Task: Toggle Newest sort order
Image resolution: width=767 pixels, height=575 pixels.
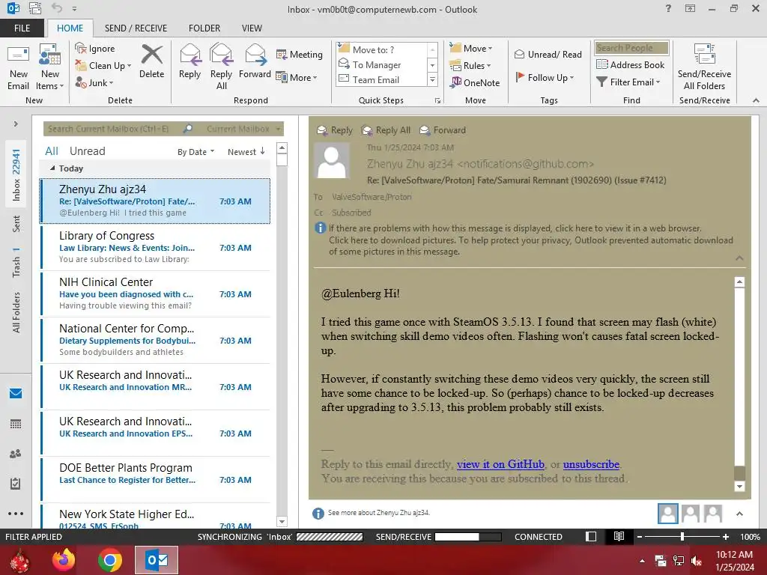Action: (x=246, y=151)
